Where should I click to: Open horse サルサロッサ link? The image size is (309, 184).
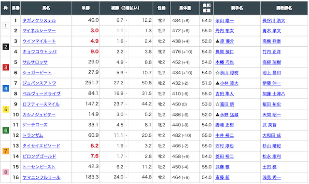point(35,62)
